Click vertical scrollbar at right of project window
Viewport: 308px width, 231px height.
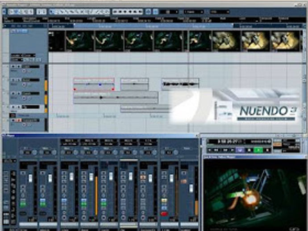tap(305, 78)
